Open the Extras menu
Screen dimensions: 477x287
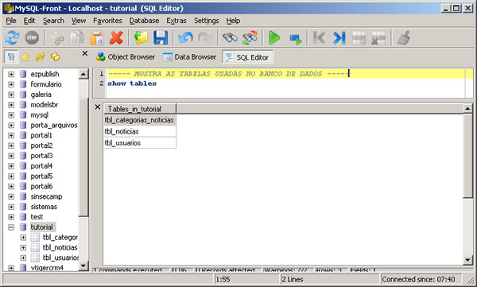(x=176, y=21)
